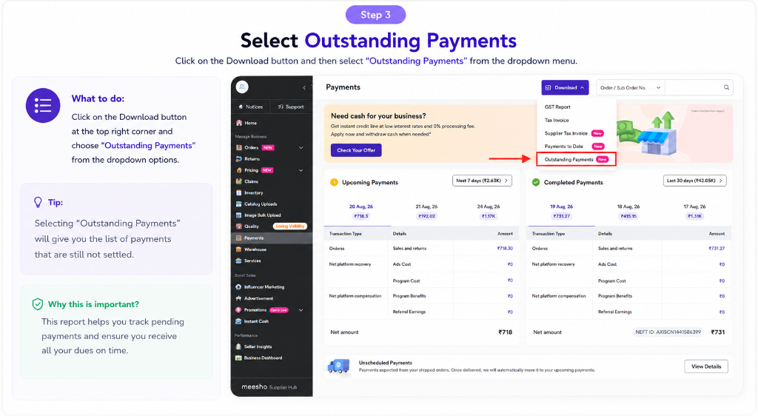Click the Instant Cash icon

[238, 321]
